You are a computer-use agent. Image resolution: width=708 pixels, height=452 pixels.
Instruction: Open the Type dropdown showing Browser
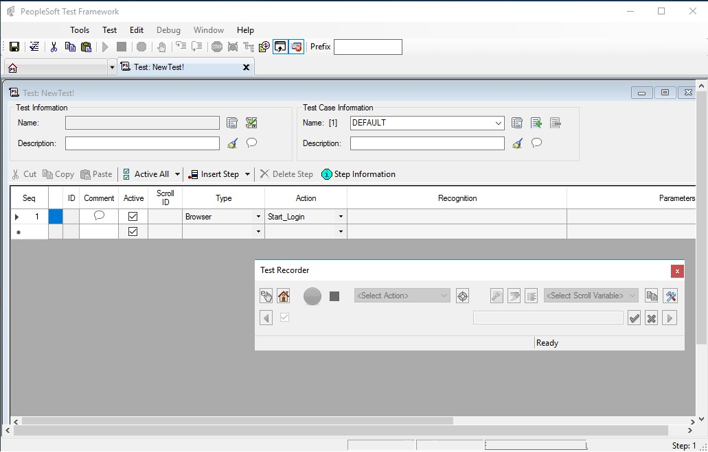click(258, 217)
